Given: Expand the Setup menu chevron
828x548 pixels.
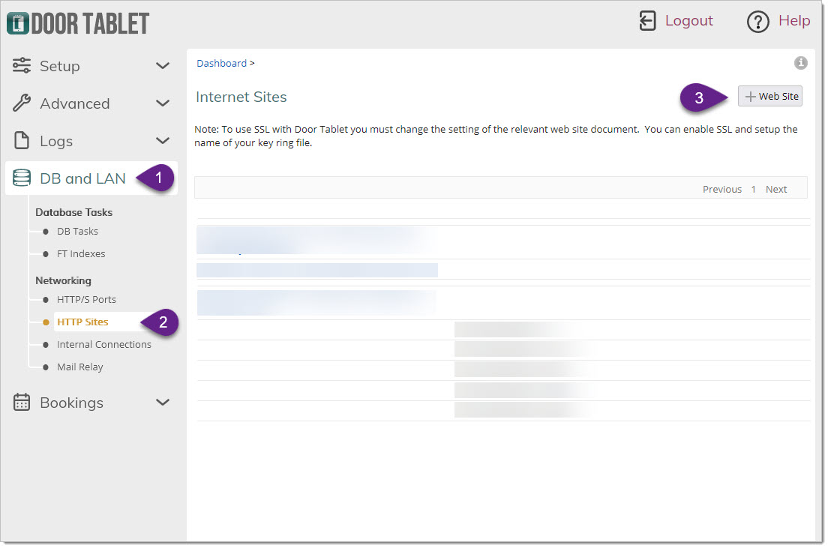Looking at the screenshot, I should point(163,66).
